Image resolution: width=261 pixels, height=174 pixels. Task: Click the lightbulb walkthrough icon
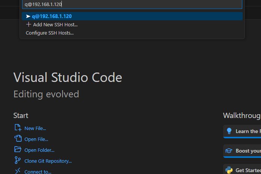tap(229, 131)
